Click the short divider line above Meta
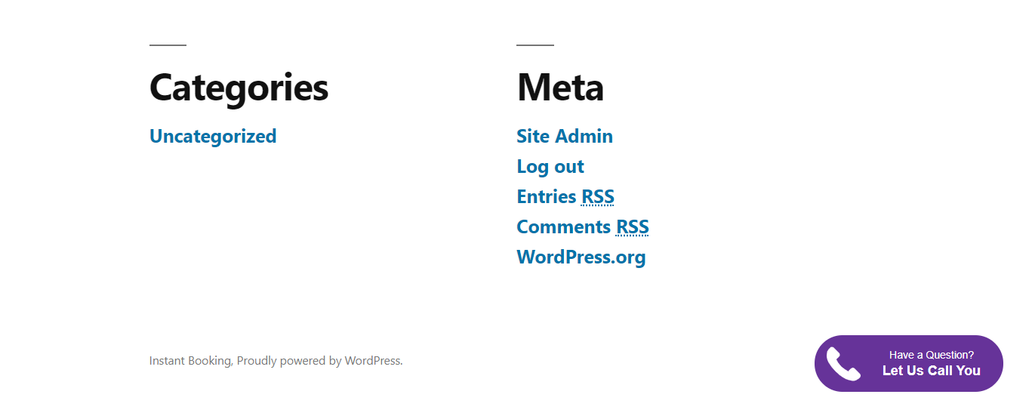The image size is (1032, 419). (535, 45)
